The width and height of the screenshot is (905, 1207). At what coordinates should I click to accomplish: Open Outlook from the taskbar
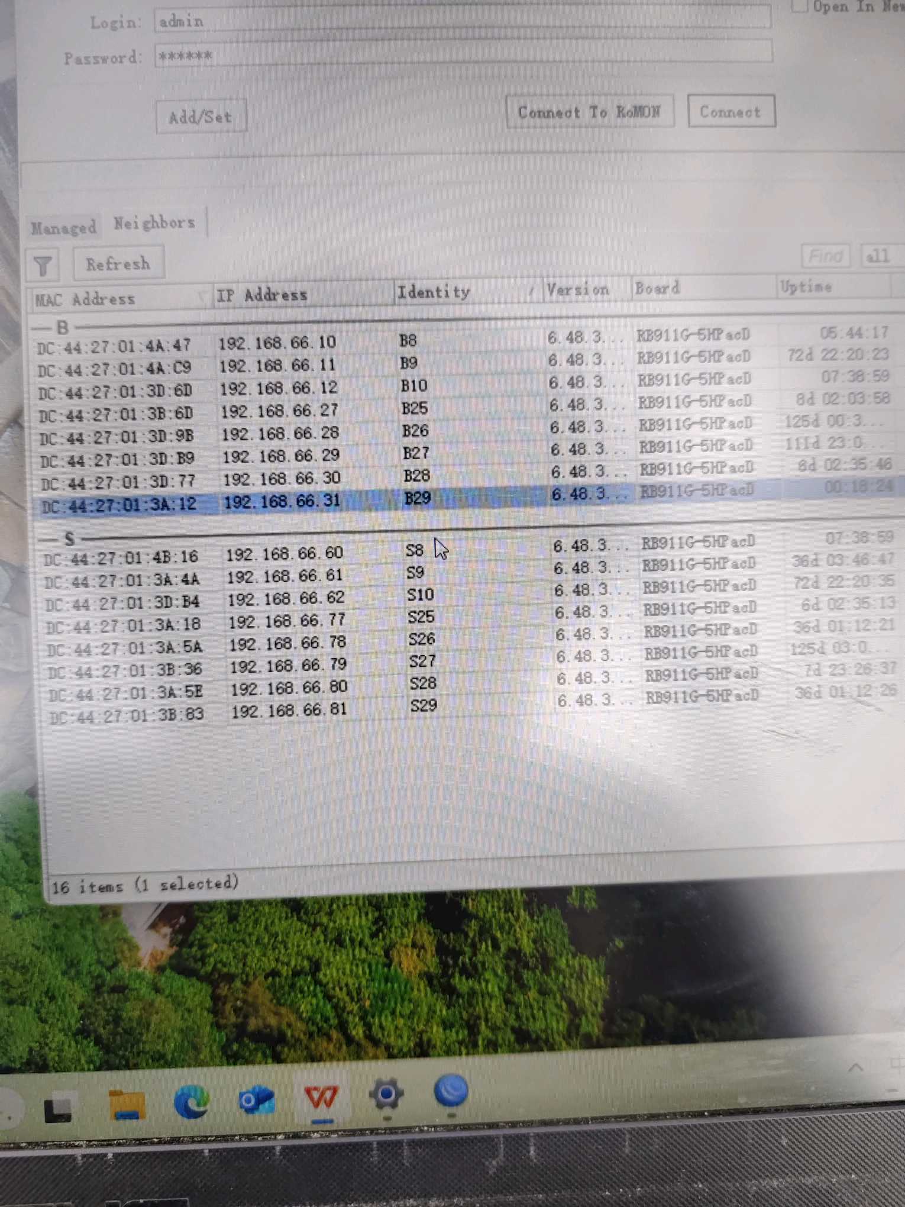click(256, 1100)
